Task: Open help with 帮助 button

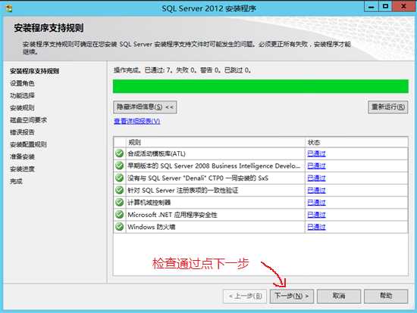Action: tap(386, 296)
